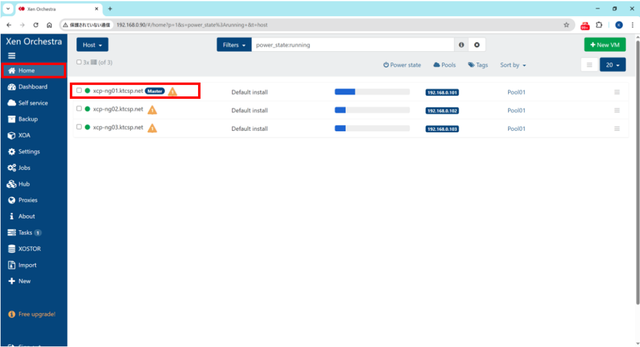
Task: Expand the Filters dropdown
Action: (x=234, y=45)
